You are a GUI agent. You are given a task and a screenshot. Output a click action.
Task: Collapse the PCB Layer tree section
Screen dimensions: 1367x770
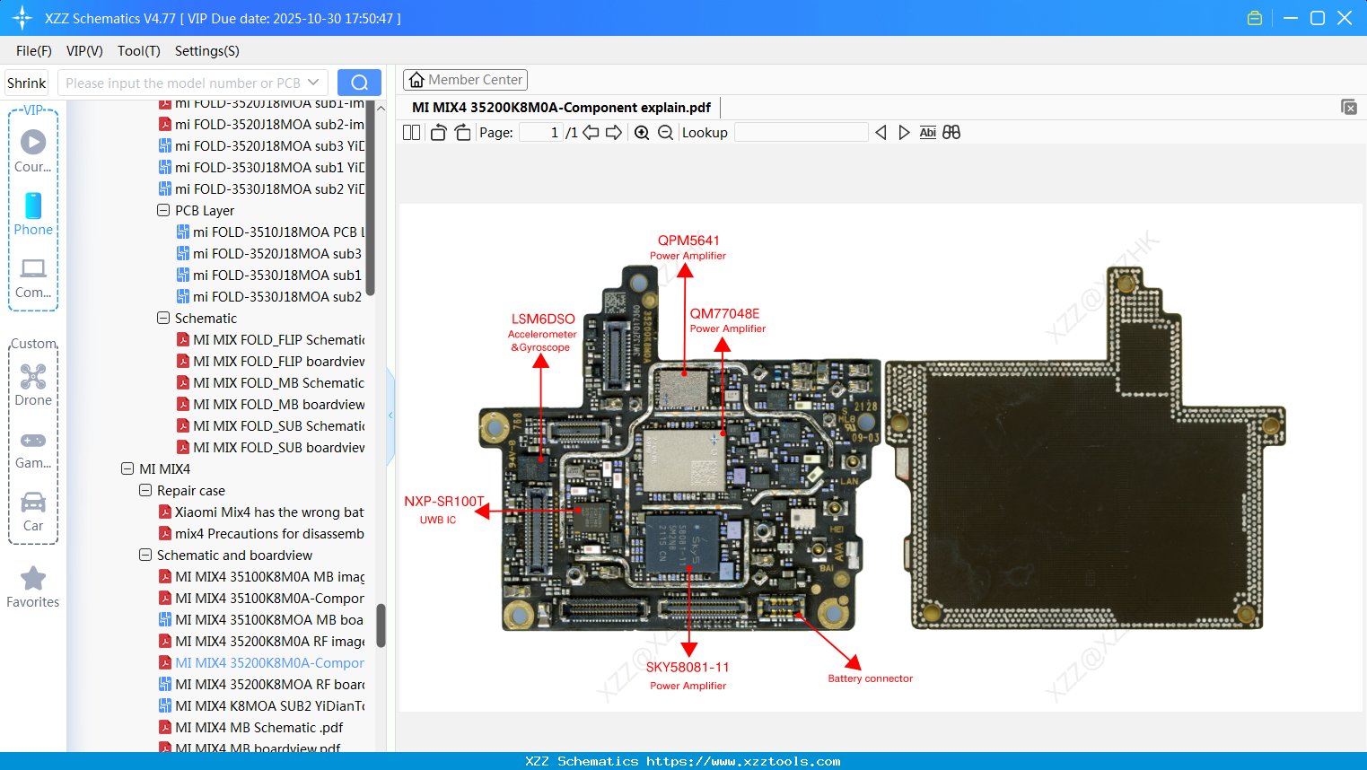pos(163,210)
